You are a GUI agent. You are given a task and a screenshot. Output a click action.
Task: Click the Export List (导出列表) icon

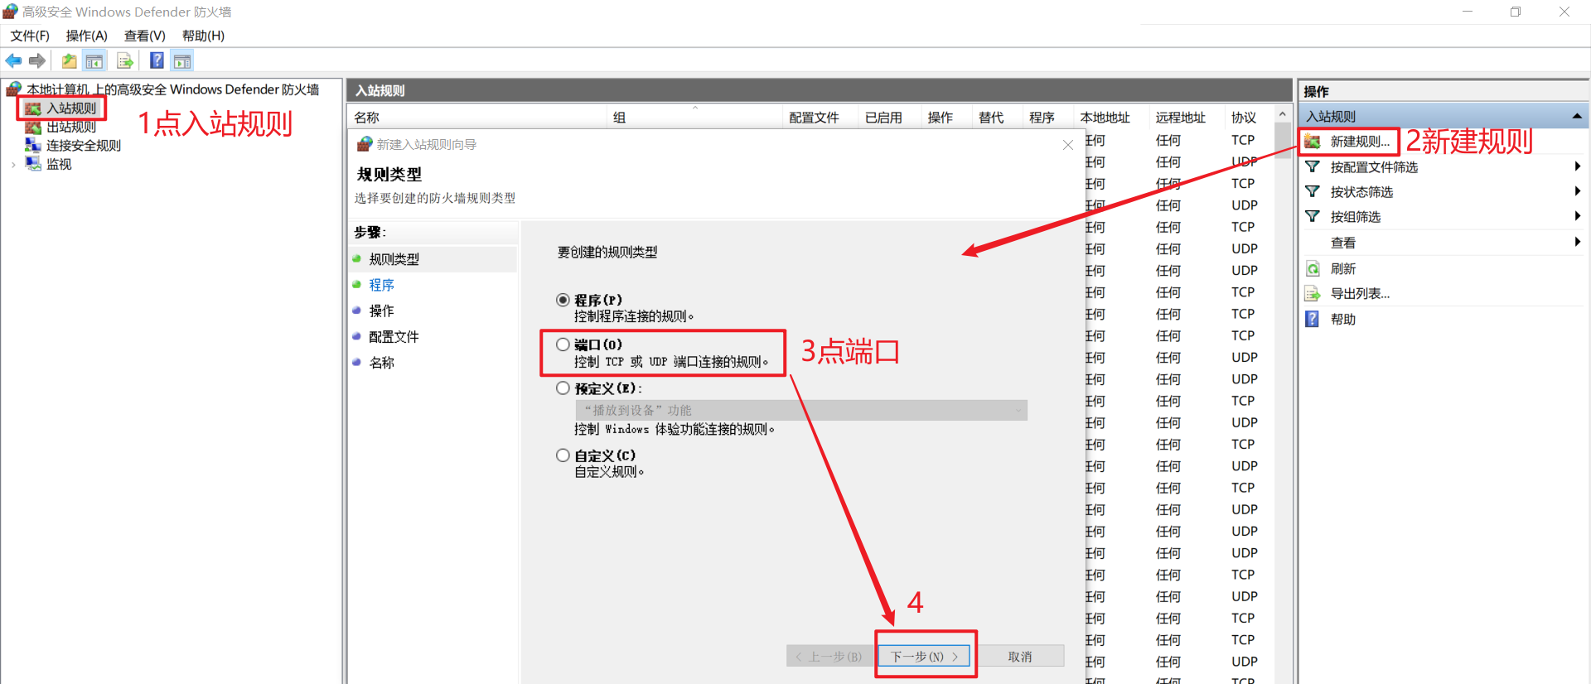coord(1313,293)
